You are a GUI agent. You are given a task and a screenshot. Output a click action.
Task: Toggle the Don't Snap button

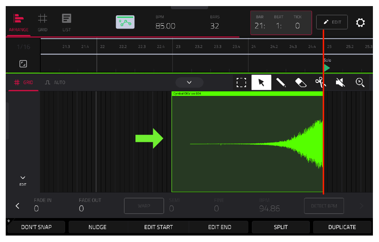pyautogui.click(x=36, y=227)
